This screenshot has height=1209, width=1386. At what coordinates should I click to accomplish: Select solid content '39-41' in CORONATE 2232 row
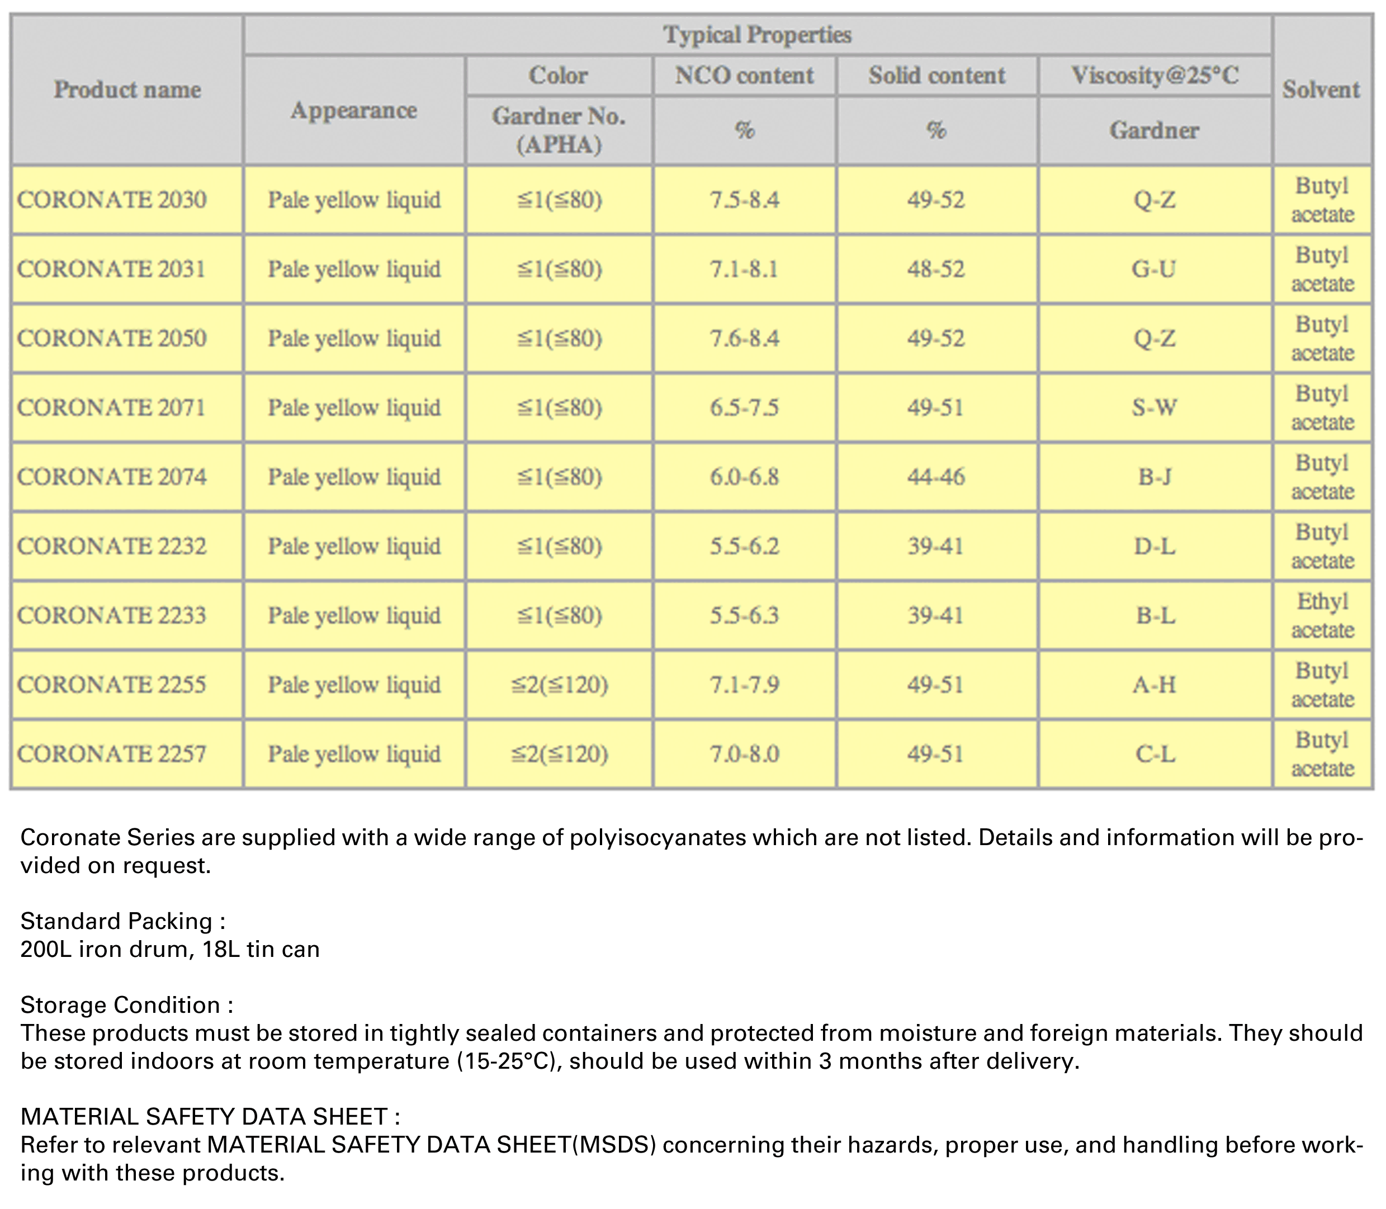tap(936, 546)
